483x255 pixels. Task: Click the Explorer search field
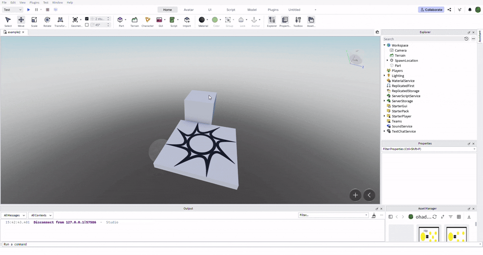422,39
